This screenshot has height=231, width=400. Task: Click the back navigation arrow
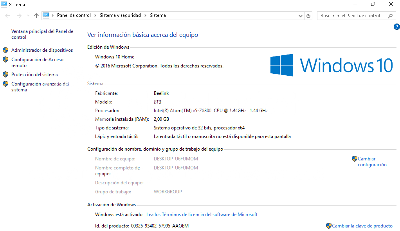8,16
